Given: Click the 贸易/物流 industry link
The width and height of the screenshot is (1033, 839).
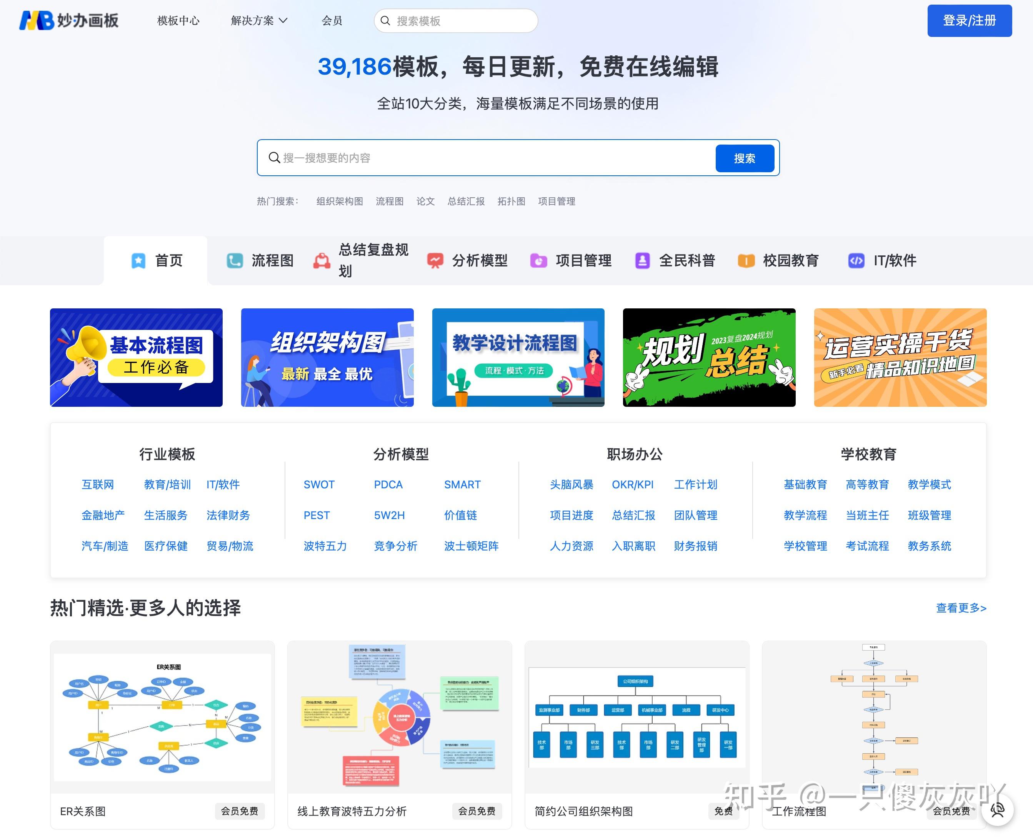Looking at the screenshot, I should (230, 546).
